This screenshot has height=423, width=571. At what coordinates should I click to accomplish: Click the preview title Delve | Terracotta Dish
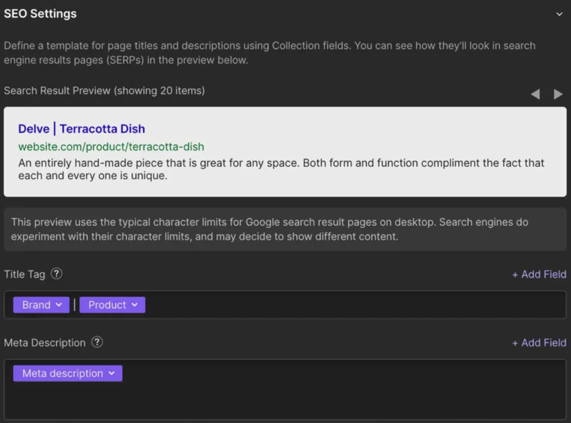82,129
